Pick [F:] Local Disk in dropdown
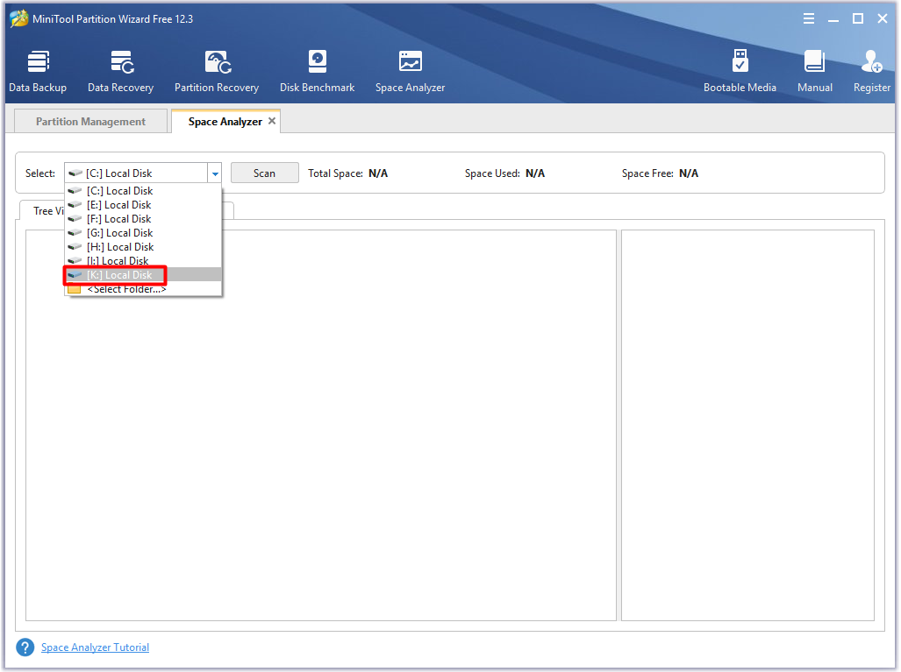The image size is (901, 672). point(143,219)
